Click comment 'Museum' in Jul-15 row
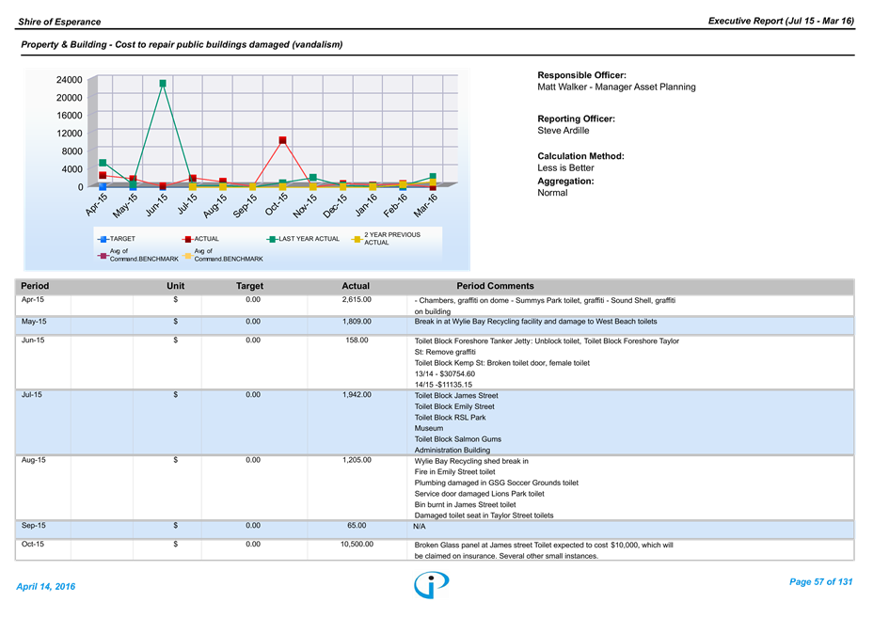The image size is (873, 618). click(429, 428)
